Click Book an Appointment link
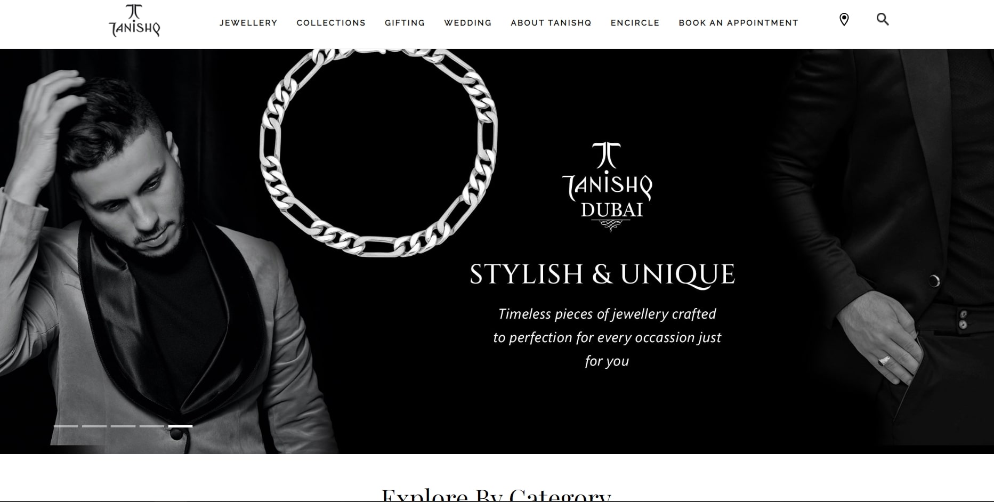 tap(739, 23)
